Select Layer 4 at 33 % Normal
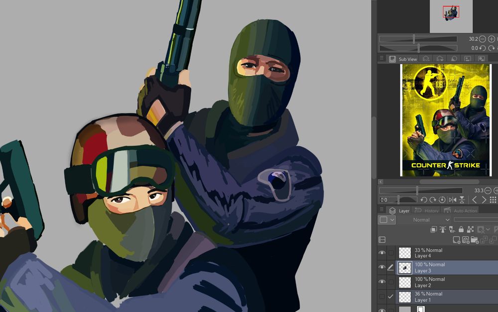The width and height of the screenshot is (498, 312). click(447, 253)
